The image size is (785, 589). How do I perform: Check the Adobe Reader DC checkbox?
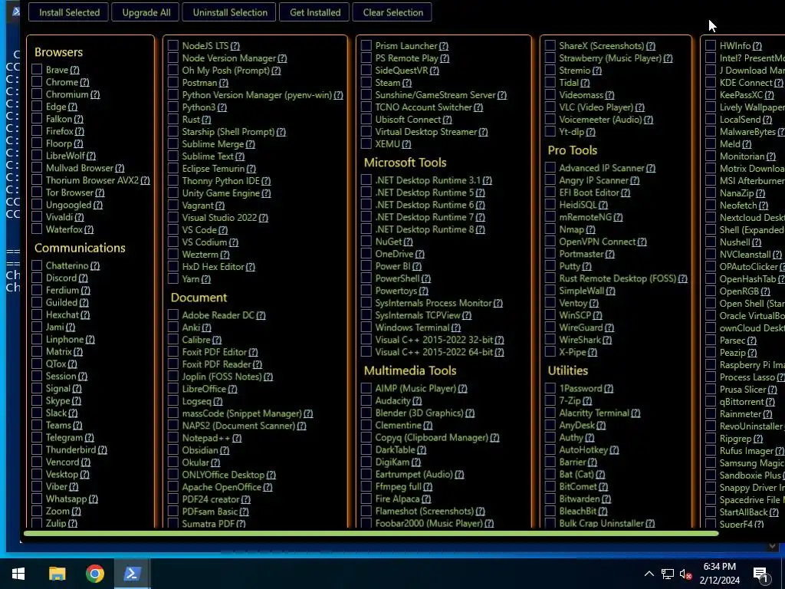pyautogui.click(x=173, y=315)
